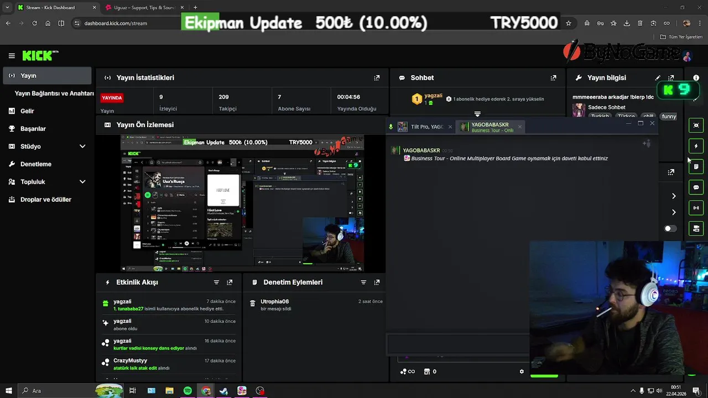Click the shop icon showing 0
Image resolution: width=708 pixels, height=398 pixels.
pos(430,371)
